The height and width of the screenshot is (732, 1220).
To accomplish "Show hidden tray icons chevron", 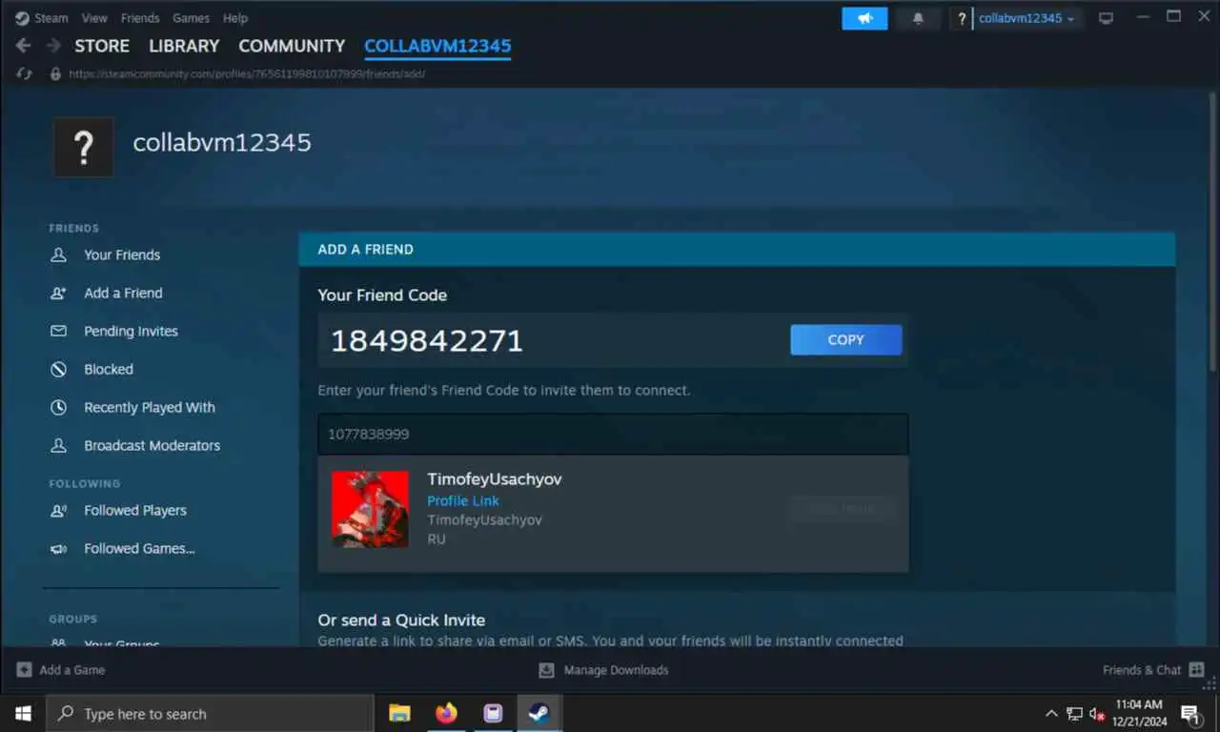I will point(1051,713).
